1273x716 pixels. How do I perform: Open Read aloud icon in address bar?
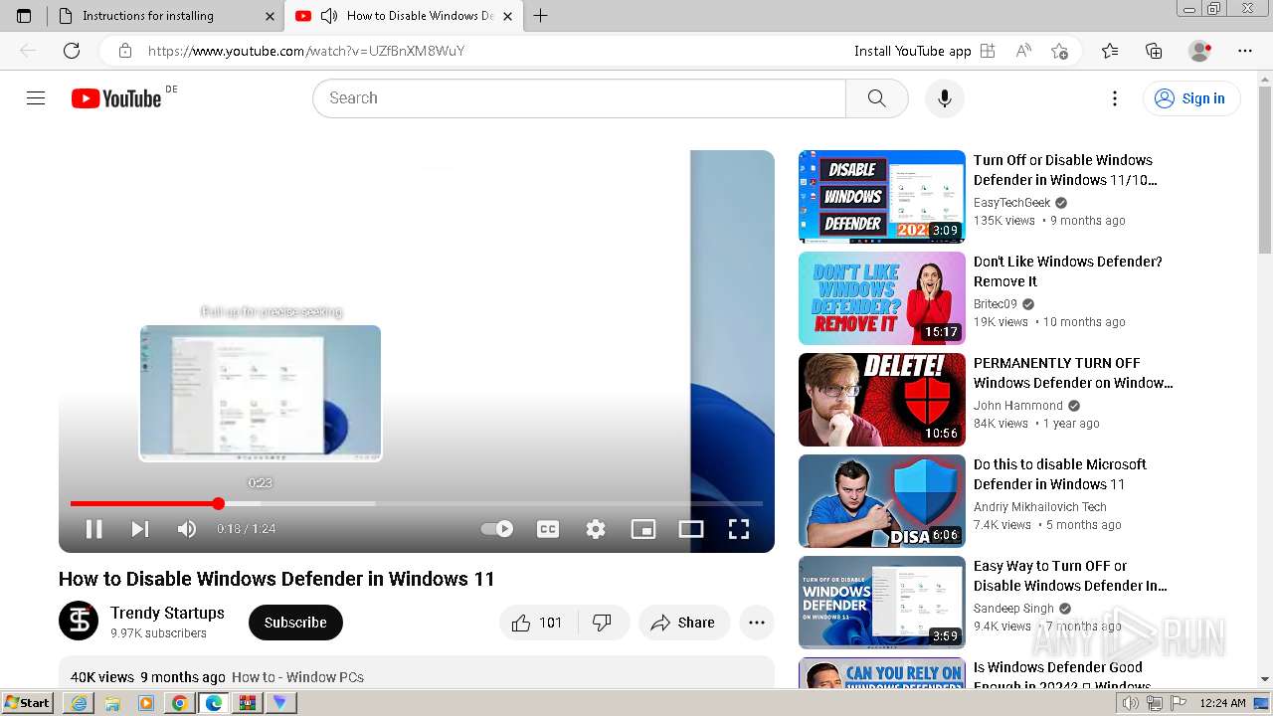(x=1023, y=51)
